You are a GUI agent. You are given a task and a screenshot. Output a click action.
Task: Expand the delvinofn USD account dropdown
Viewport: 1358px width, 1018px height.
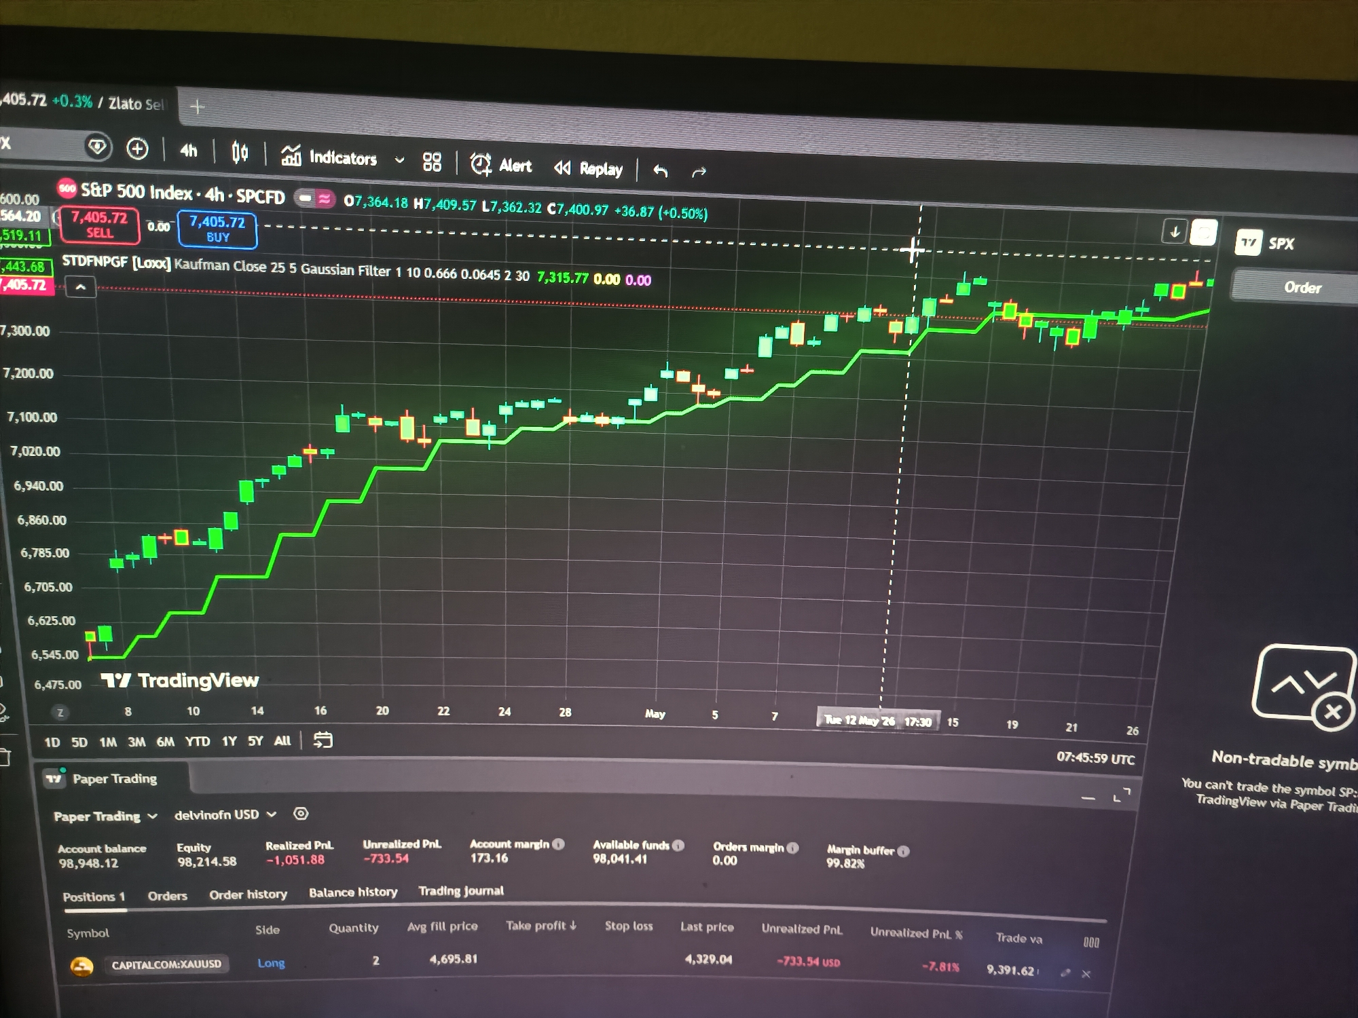point(225,814)
